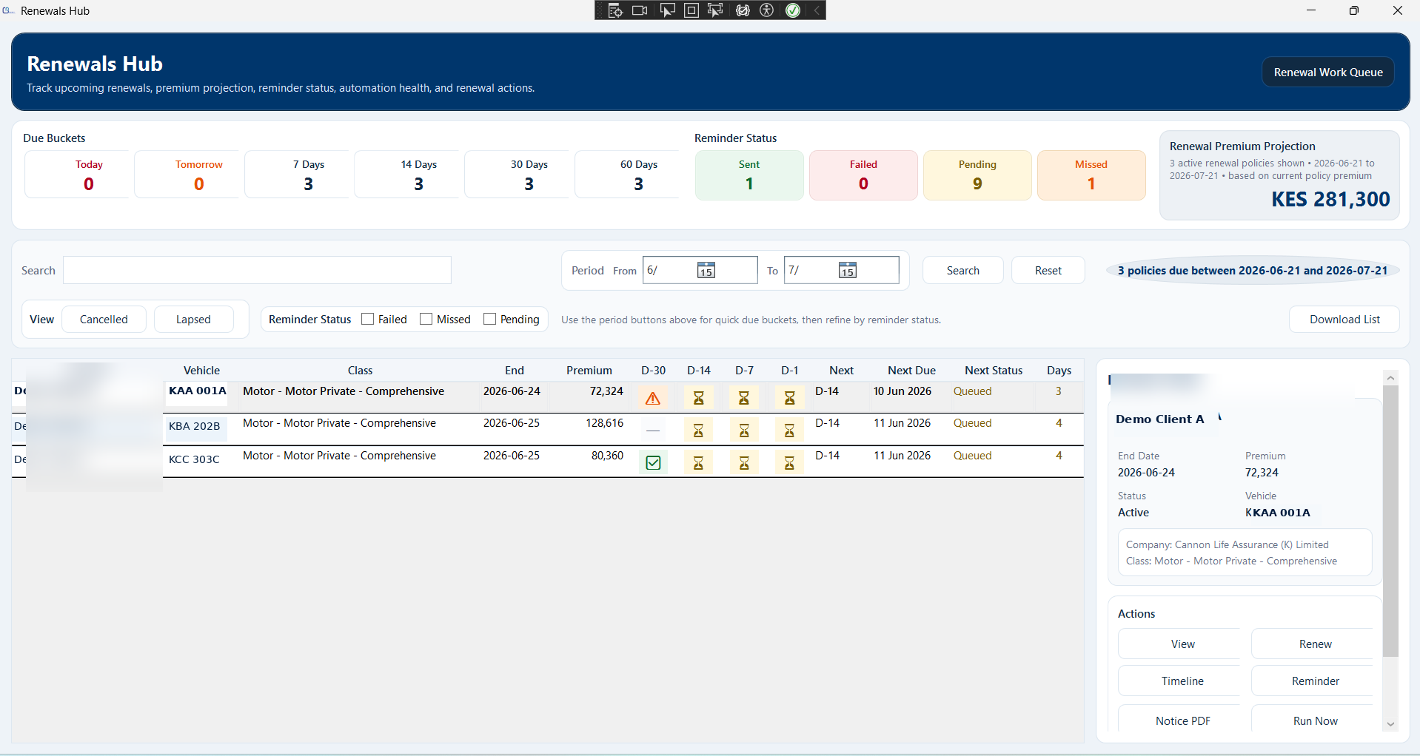Click the D-30 dash indicator for KBA 202B
Screen dimensions: 1420x756
click(x=653, y=431)
